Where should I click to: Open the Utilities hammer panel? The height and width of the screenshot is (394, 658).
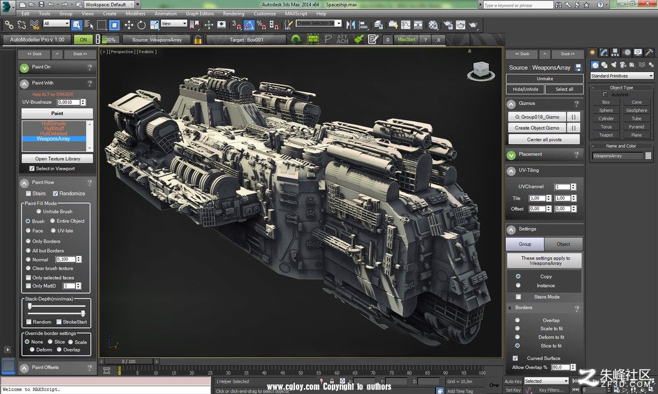[x=649, y=53]
